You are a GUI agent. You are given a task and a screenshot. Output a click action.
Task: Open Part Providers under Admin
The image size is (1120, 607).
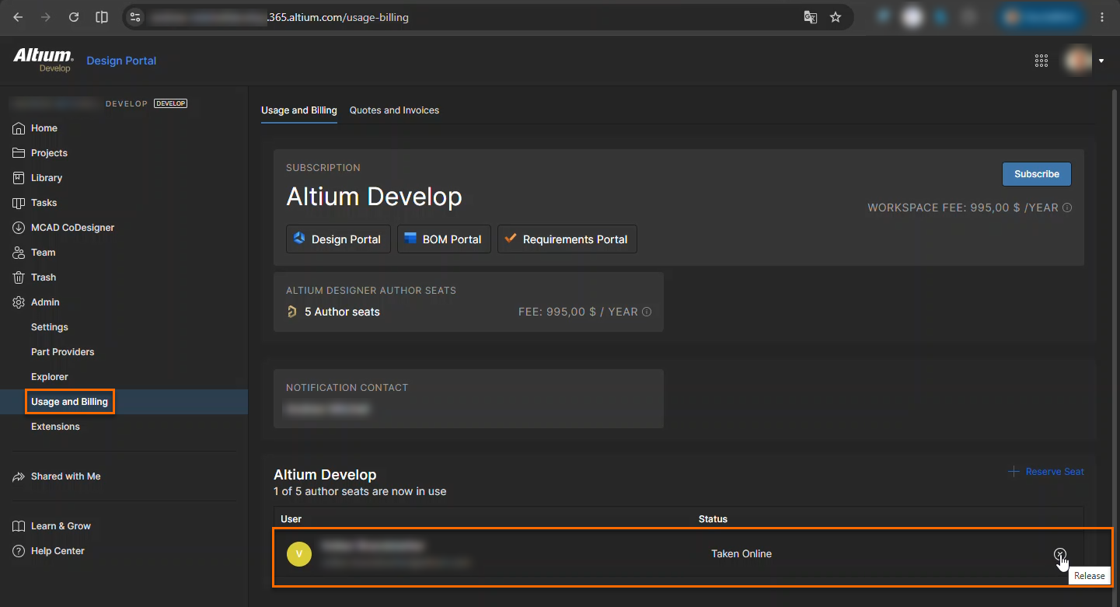click(62, 352)
